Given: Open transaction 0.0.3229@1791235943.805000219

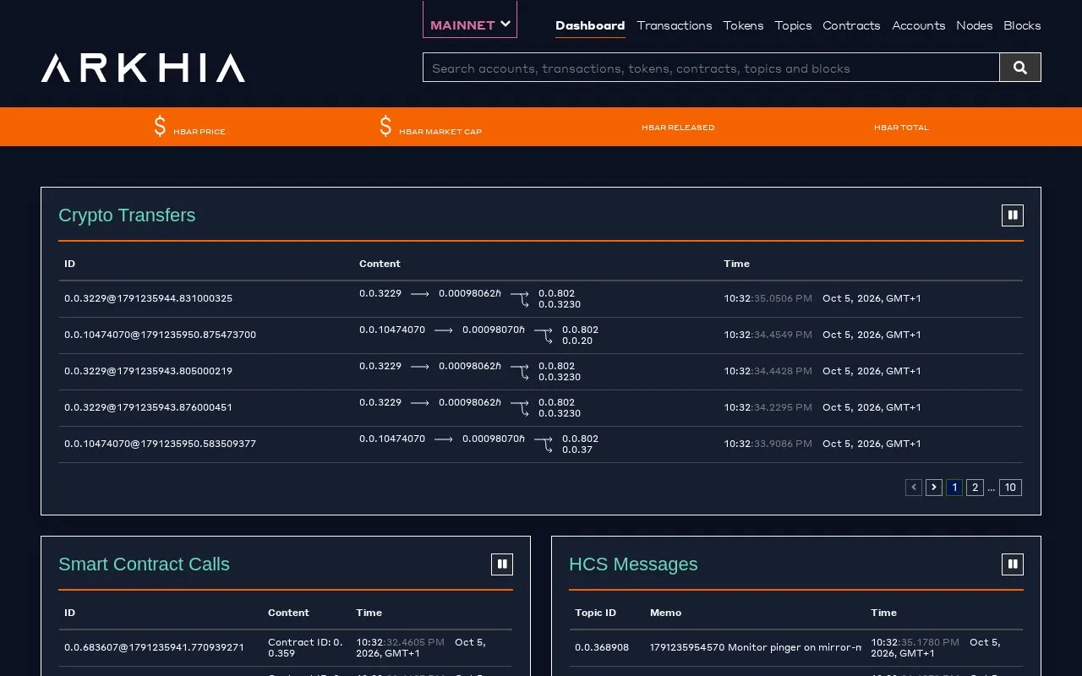Looking at the screenshot, I should (148, 371).
